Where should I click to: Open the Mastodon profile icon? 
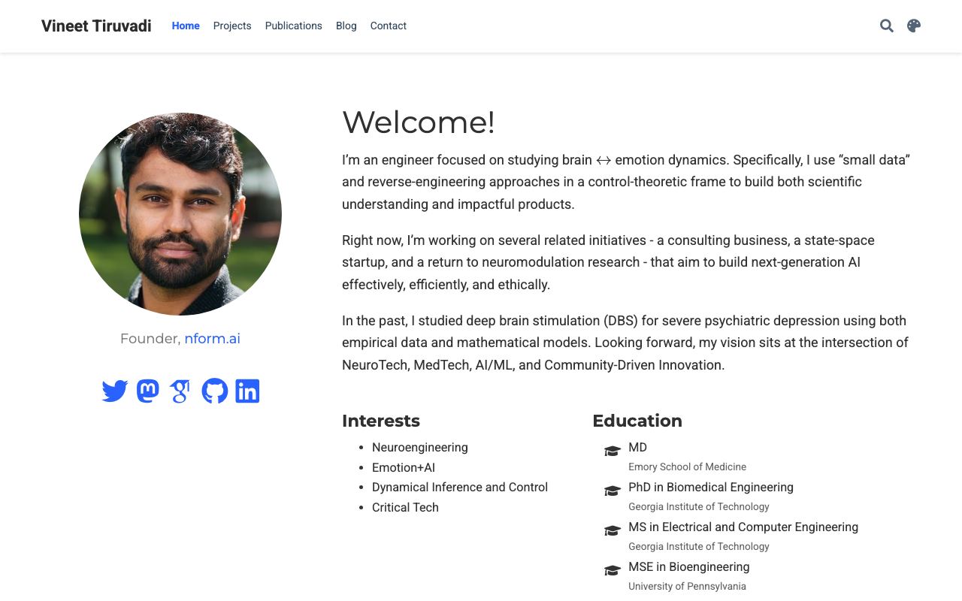tap(148, 391)
